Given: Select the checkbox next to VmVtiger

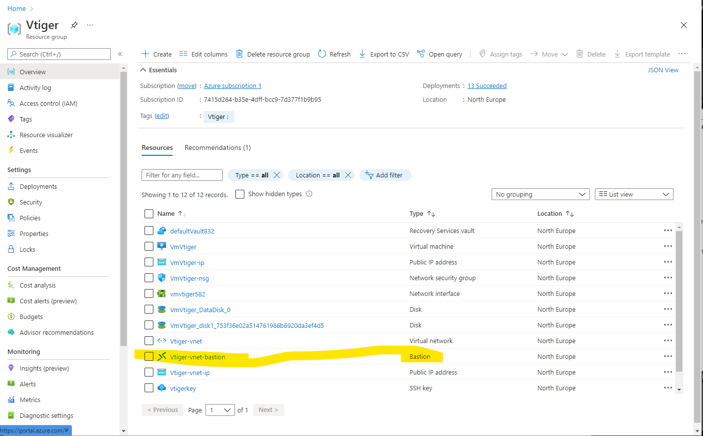Looking at the screenshot, I should point(149,246).
